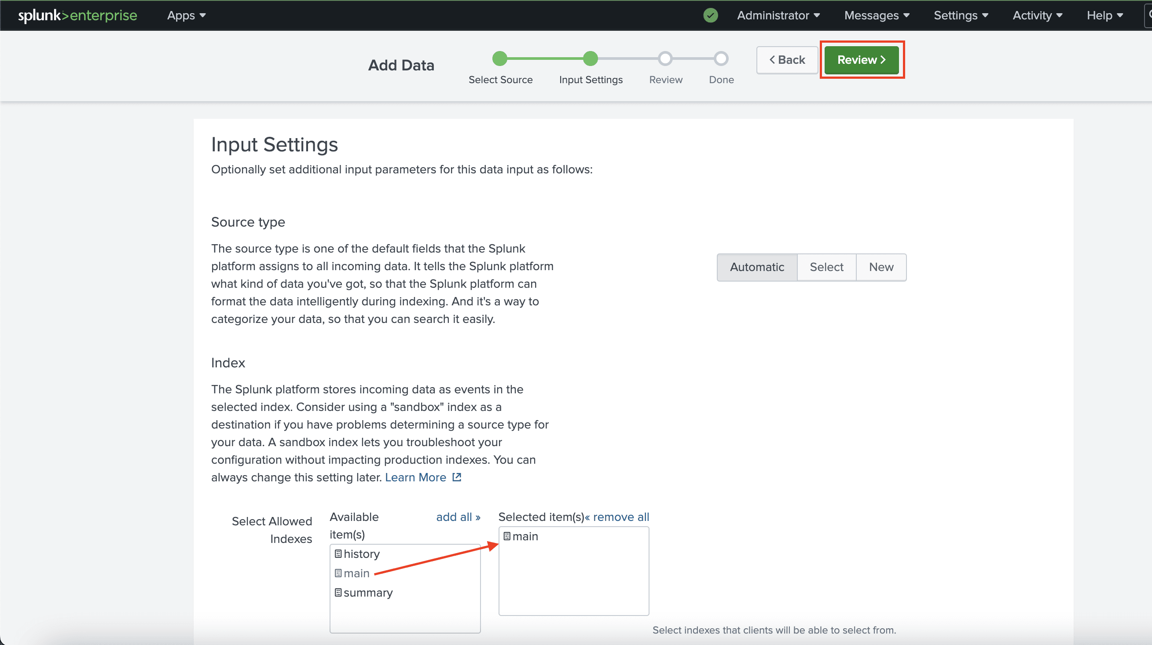Select the greyed main available item
This screenshot has height=645, width=1152.
[356, 573]
